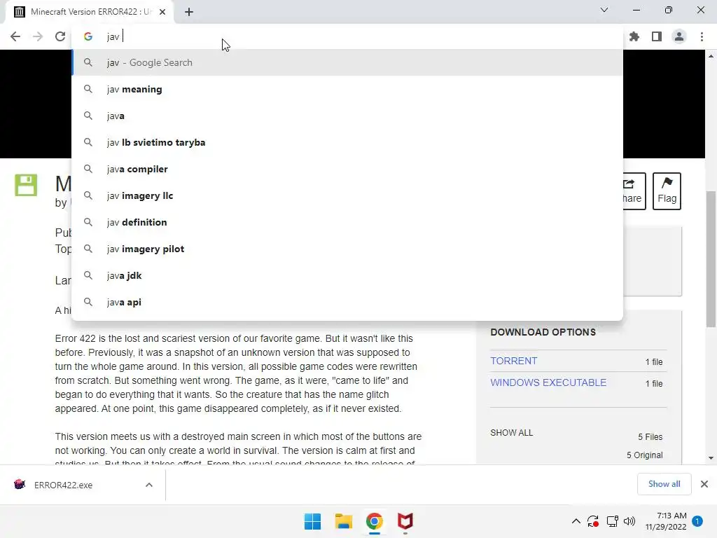Select the 'jav - Google Search' suggestion
This screenshot has width=717, height=538.
click(347, 62)
